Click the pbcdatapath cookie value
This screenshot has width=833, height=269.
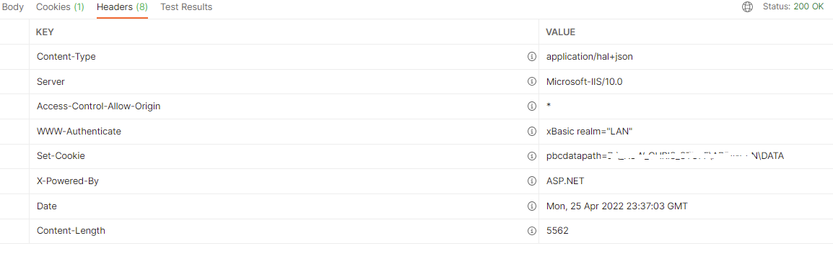(665, 156)
